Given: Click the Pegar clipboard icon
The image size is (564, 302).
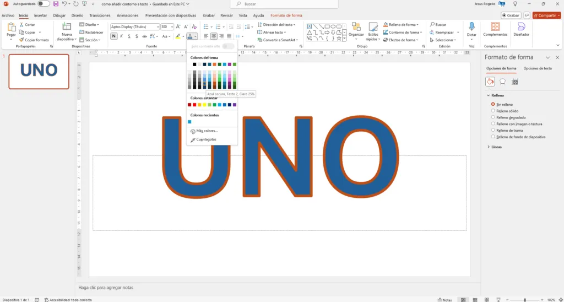Looking at the screenshot, I should click(11, 28).
